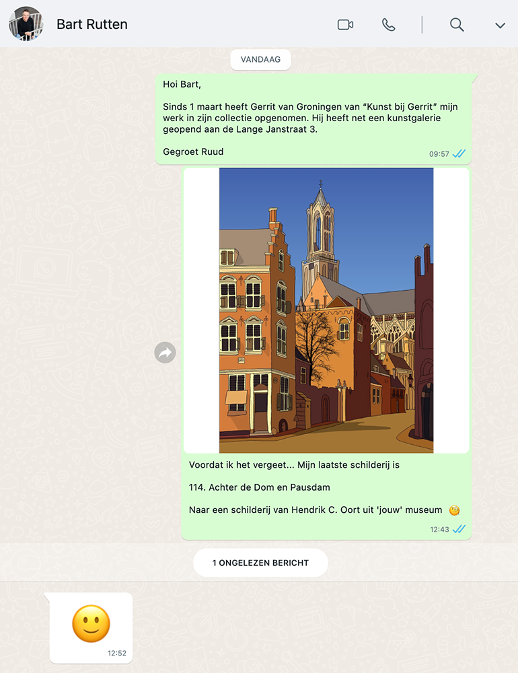518x673 pixels.
Task: Click the line "Voordat ik het vergeet... Mijn laatste schilderij is"
Action: [x=294, y=465]
